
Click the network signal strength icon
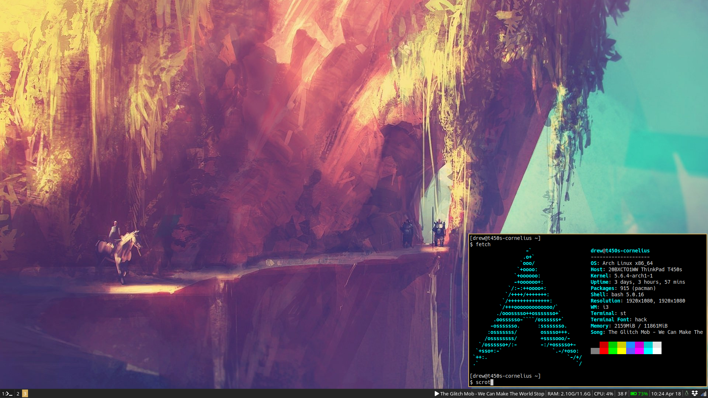[x=704, y=394]
